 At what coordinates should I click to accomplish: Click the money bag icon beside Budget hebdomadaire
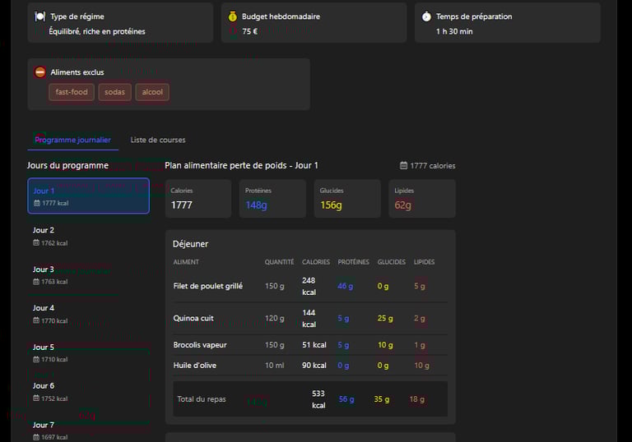[233, 16]
